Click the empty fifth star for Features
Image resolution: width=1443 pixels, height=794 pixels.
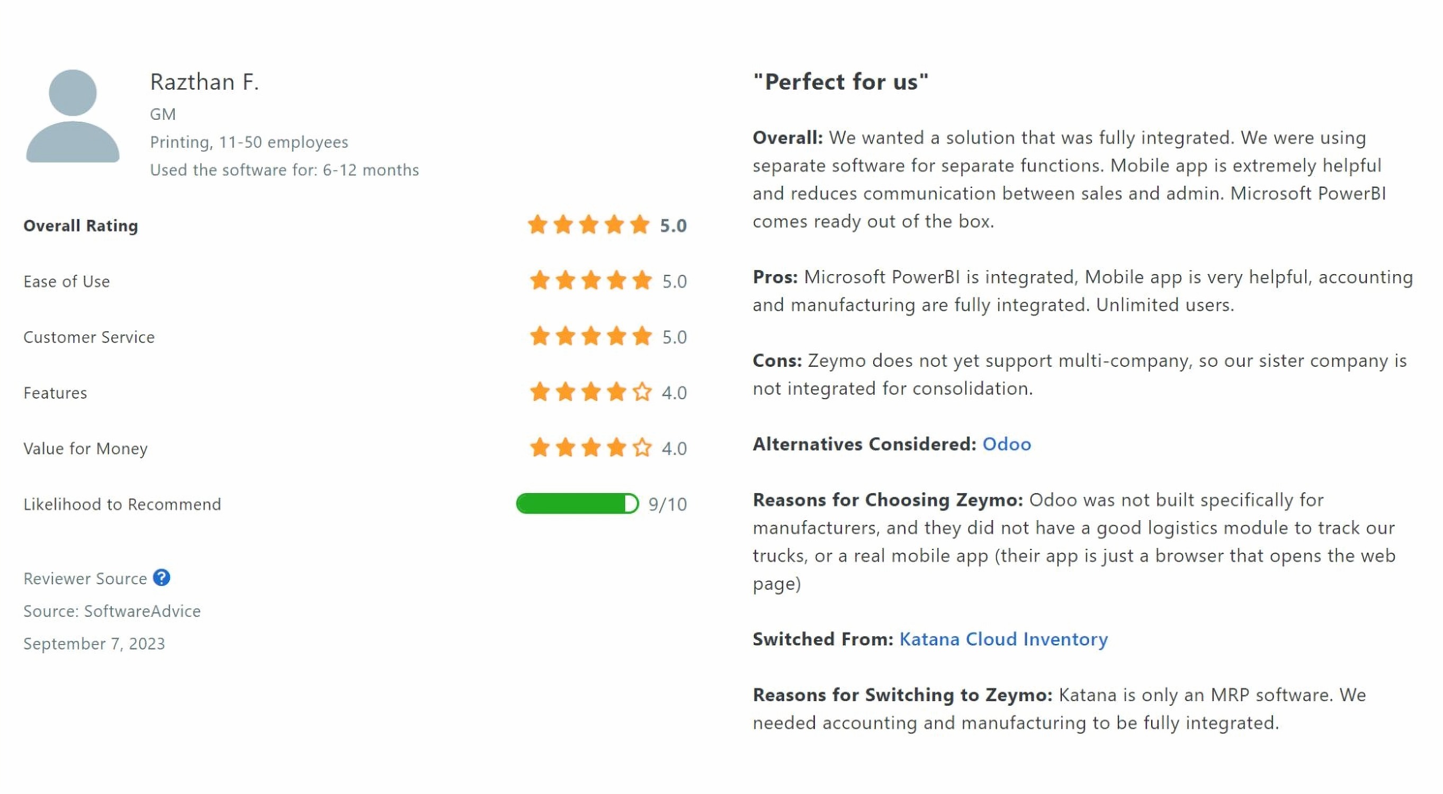(642, 392)
